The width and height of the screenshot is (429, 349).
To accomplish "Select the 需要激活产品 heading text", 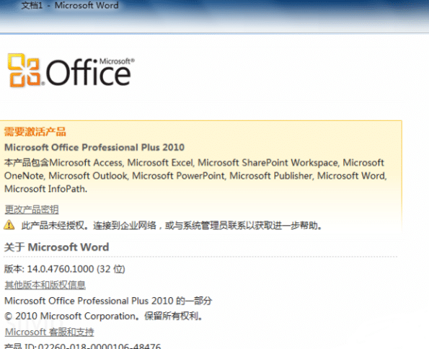I will tap(35, 132).
